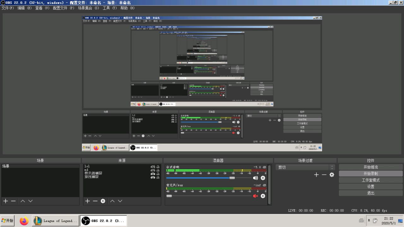Open the 场景集合(S) menu

(88, 8)
